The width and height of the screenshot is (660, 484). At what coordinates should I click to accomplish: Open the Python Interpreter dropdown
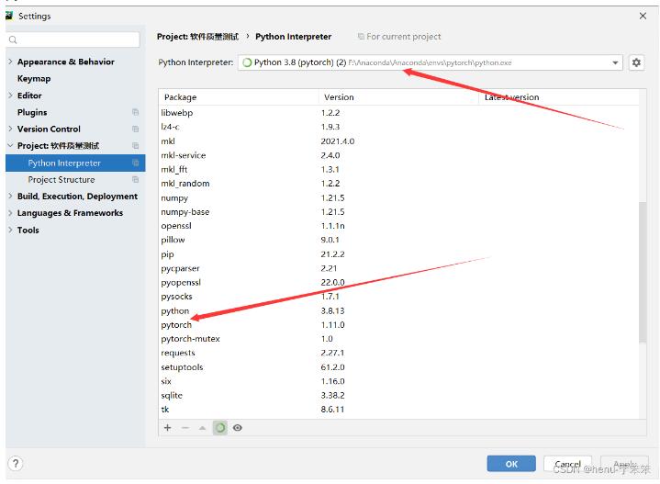[616, 63]
